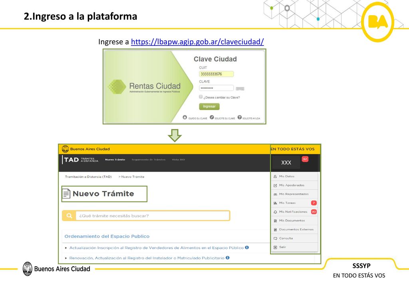Select Mis Documentos menu entry
This screenshot has width=409, height=283.
click(294, 221)
